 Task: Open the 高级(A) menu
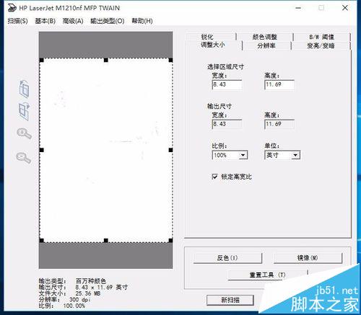(73, 21)
